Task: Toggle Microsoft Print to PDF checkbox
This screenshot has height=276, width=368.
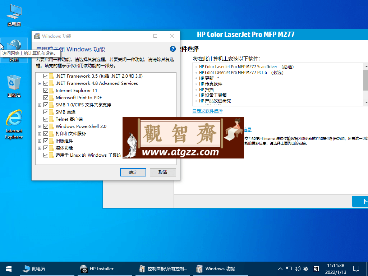Action: pos(46,98)
